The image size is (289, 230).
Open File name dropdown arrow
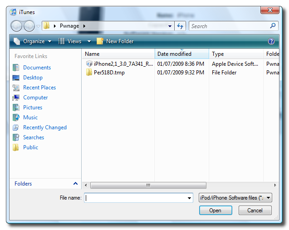point(189,198)
